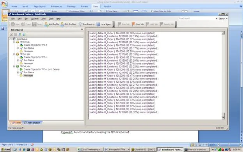Expand Run Status under TPC-E Job

18,48
